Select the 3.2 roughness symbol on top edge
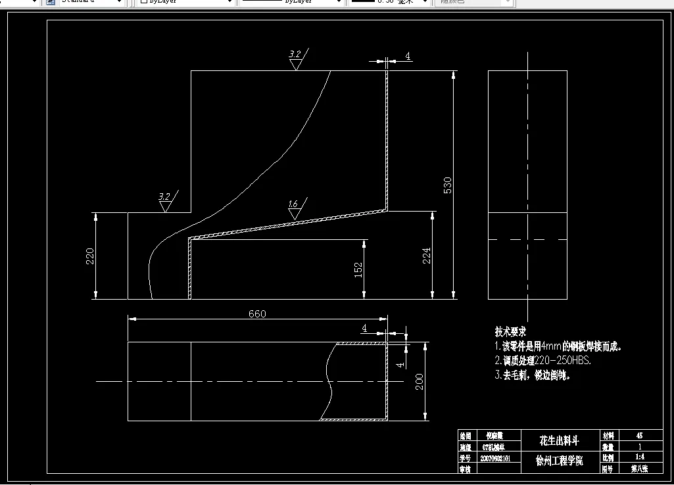This screenshot has height=485, width=674. coord(299,59)
